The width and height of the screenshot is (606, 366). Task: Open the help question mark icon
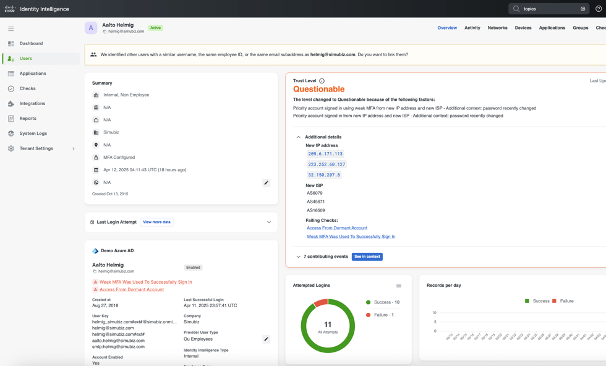click(x=599, y=9)
